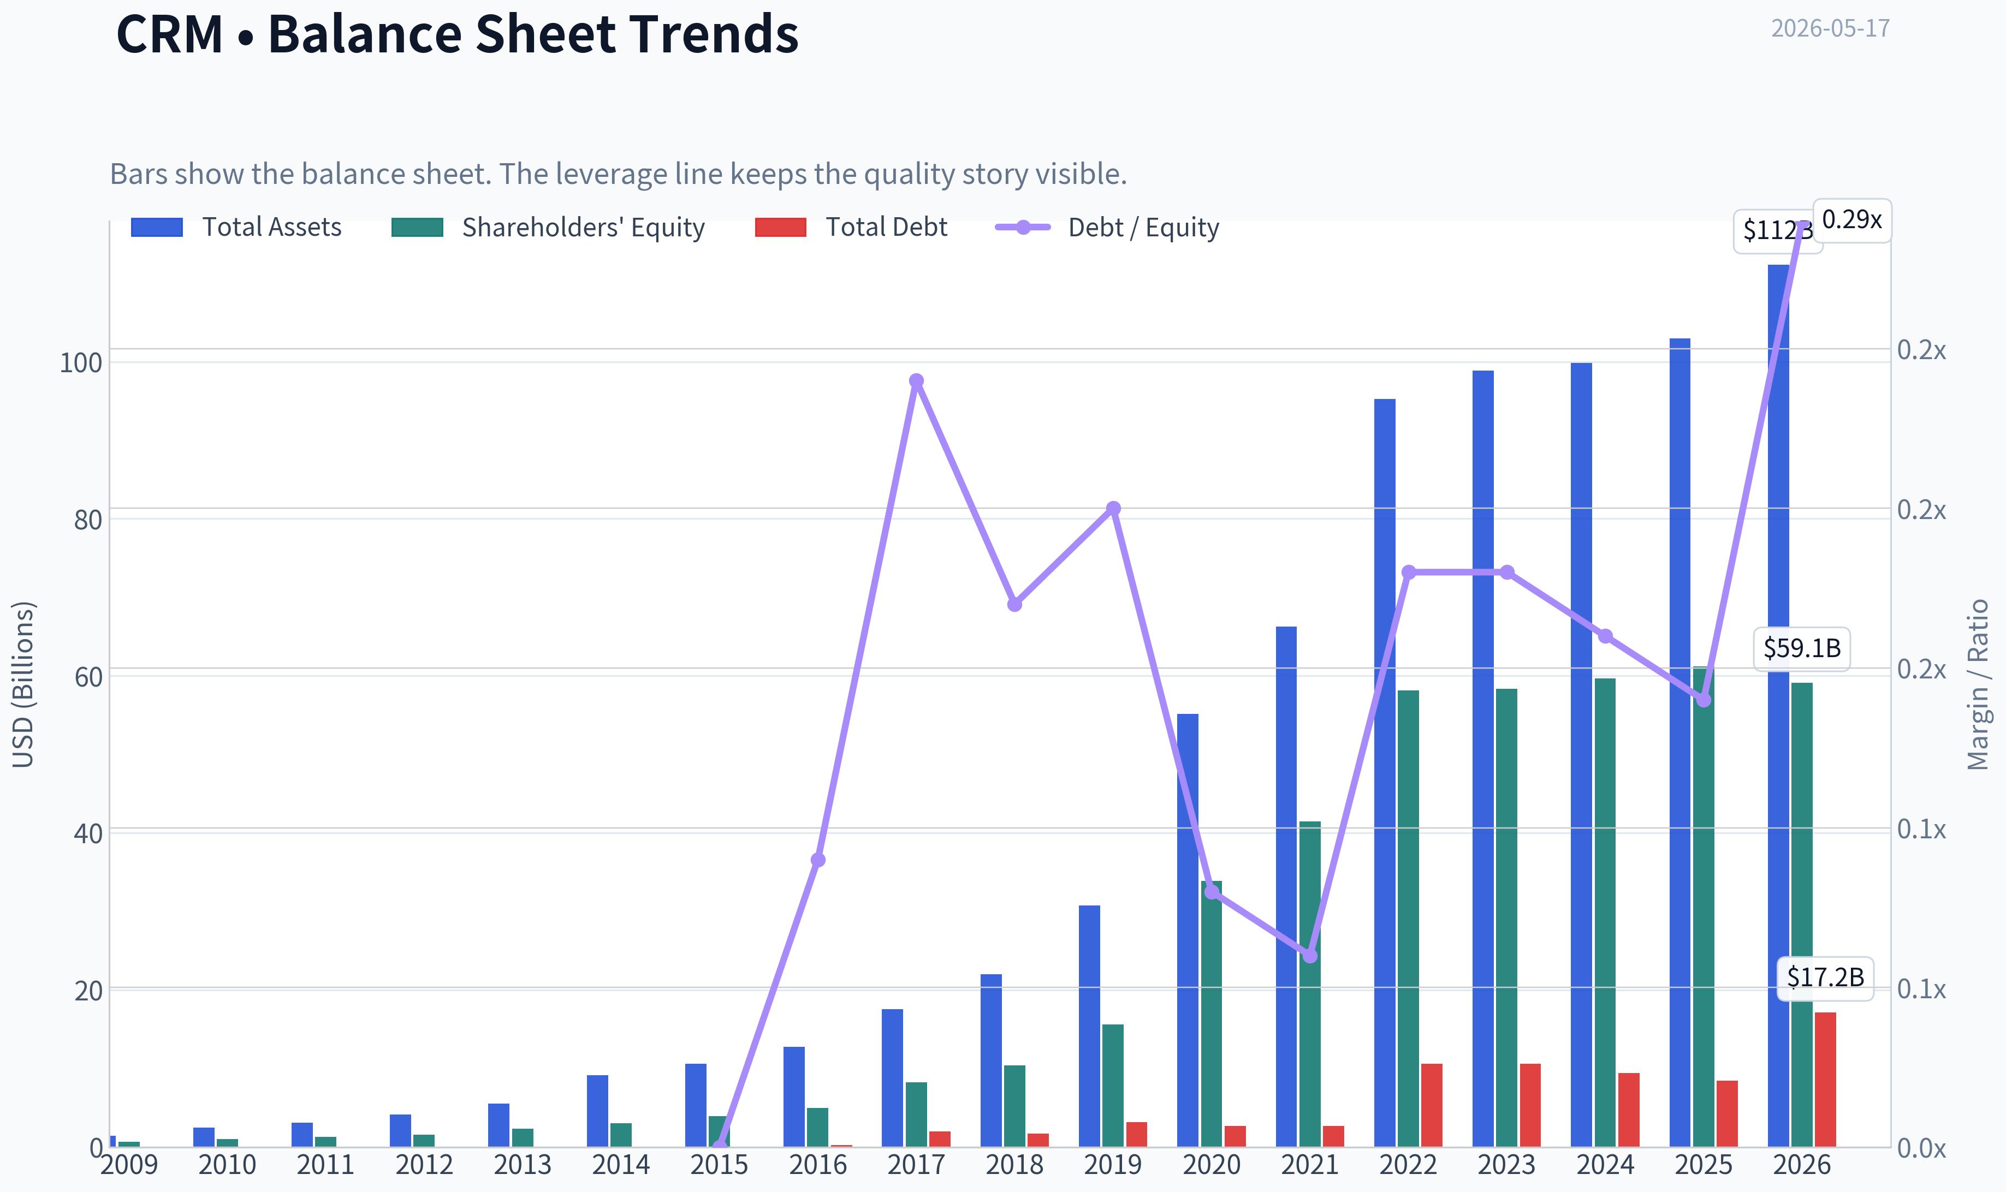
Task: Click the 'CRM • Balance Sheet Trends' title
Action: click(457, 34)
